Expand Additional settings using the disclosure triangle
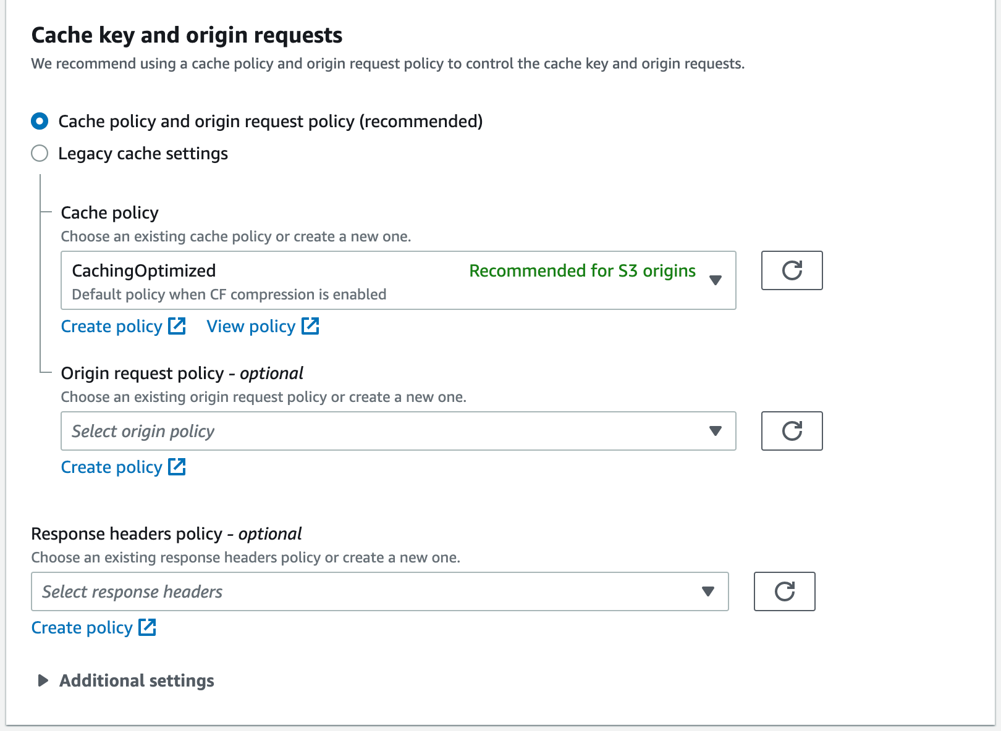Image resolution: width=1001 pixels, height=731 pixels. (x=43, y=680)
